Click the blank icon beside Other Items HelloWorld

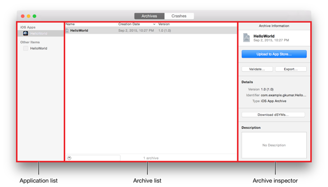(26, 49)
